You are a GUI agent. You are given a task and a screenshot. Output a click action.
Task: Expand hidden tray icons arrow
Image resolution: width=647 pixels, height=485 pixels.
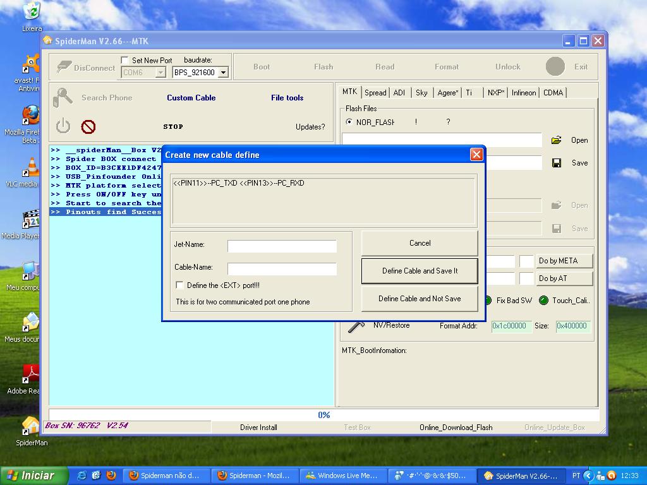(589, 476)
